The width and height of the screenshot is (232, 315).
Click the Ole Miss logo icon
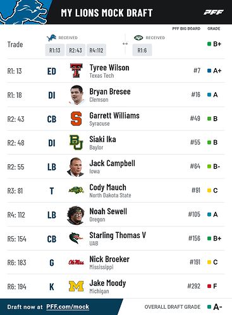[x=76, y=262]
